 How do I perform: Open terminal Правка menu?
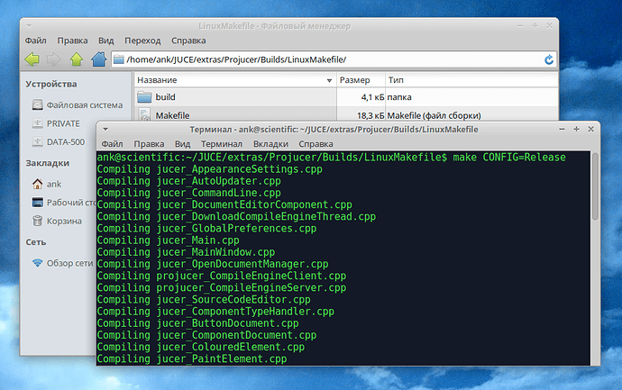click(149, 144)
